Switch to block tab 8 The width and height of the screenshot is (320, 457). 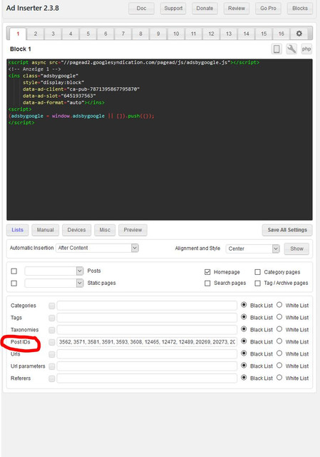(x=140, y=34)
